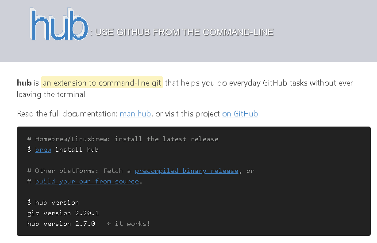Image resolution: width=377 pixels, height=243 pixels.
Task: Click the hub logo in the header
Action: point(59,25)
